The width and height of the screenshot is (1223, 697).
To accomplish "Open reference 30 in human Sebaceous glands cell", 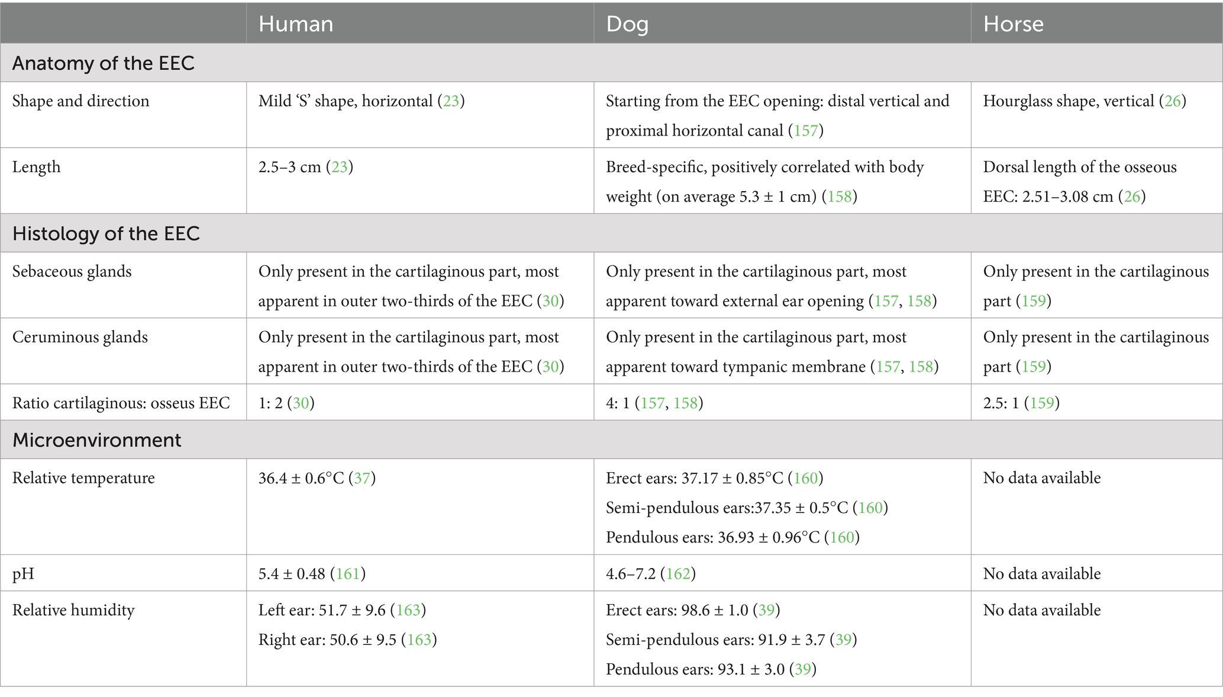I will (550, 301).
